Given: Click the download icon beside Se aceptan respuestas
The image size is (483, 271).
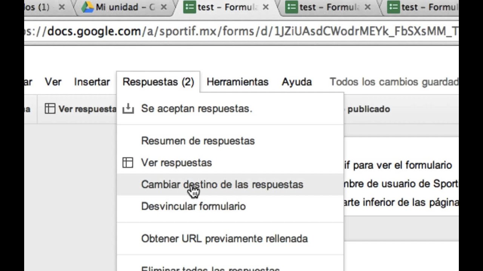Looking at the screenshot, I should coord(128,109).
